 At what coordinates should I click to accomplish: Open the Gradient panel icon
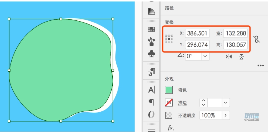pos(151,11)
